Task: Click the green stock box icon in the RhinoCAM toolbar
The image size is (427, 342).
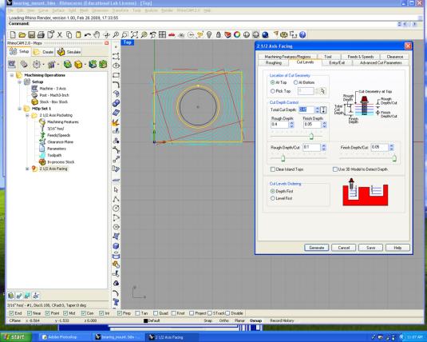Action: tap(68, 65)
